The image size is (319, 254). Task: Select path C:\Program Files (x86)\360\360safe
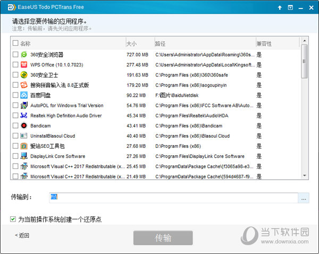tap(191, 75)
